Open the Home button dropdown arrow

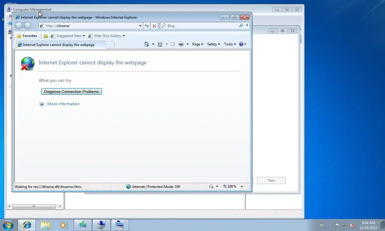153,44
